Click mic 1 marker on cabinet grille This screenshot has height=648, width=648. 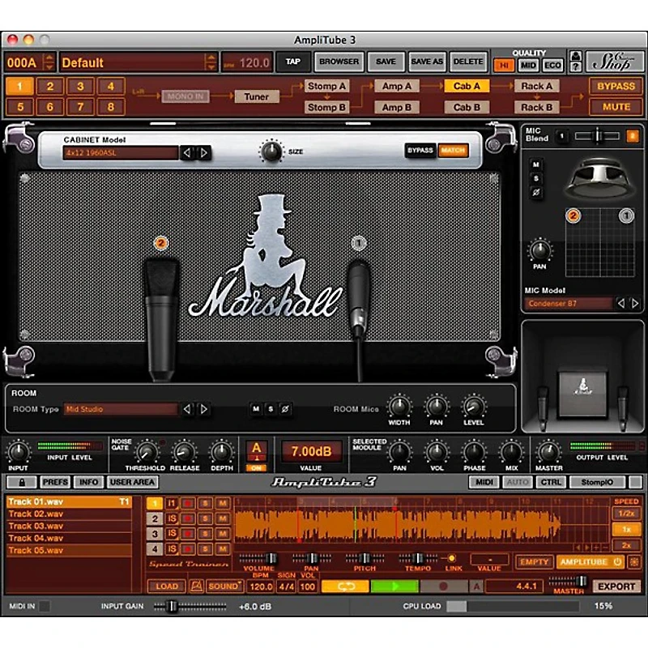point(358,243)
